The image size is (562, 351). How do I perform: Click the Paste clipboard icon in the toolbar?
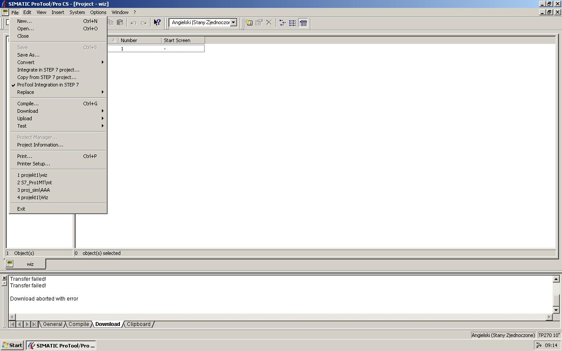[x=120, y=22]
